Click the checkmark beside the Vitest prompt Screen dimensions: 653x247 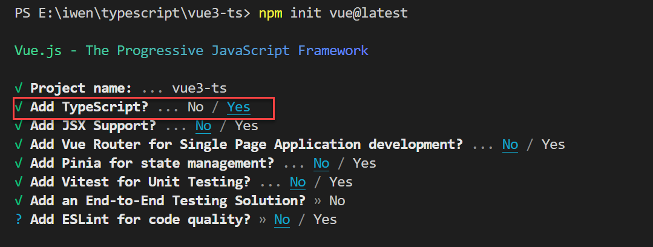point(19,182)
